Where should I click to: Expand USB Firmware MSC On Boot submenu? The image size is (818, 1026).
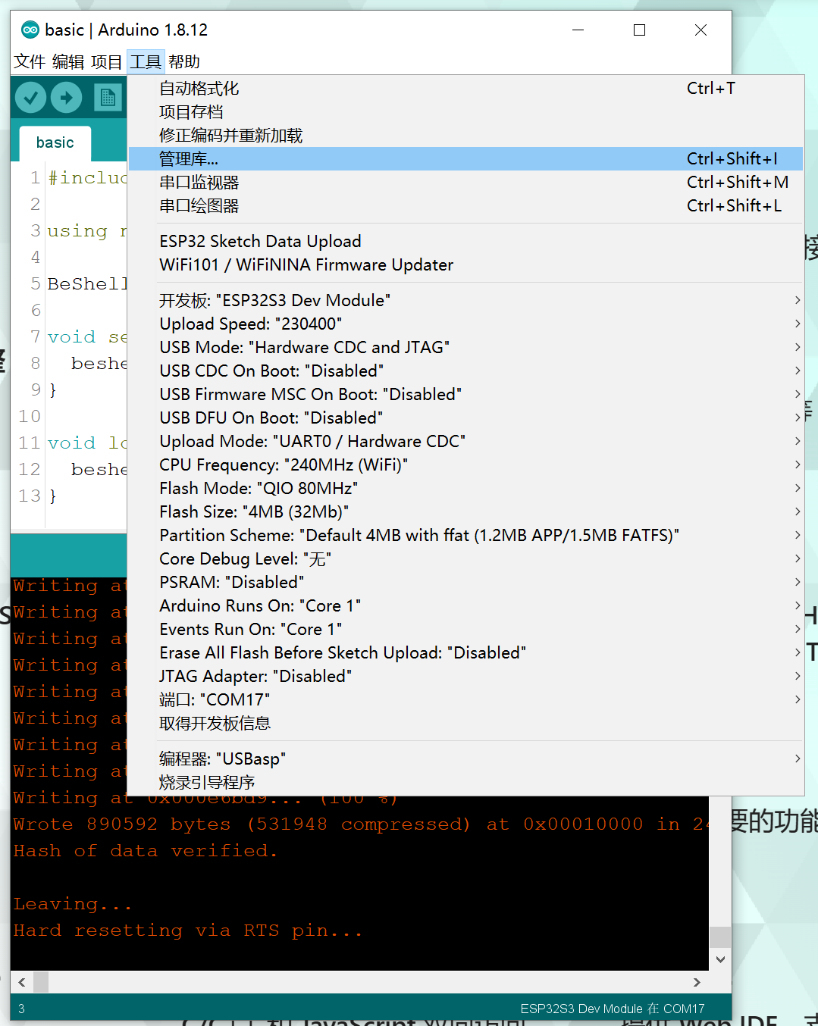(x=465, y=394)
